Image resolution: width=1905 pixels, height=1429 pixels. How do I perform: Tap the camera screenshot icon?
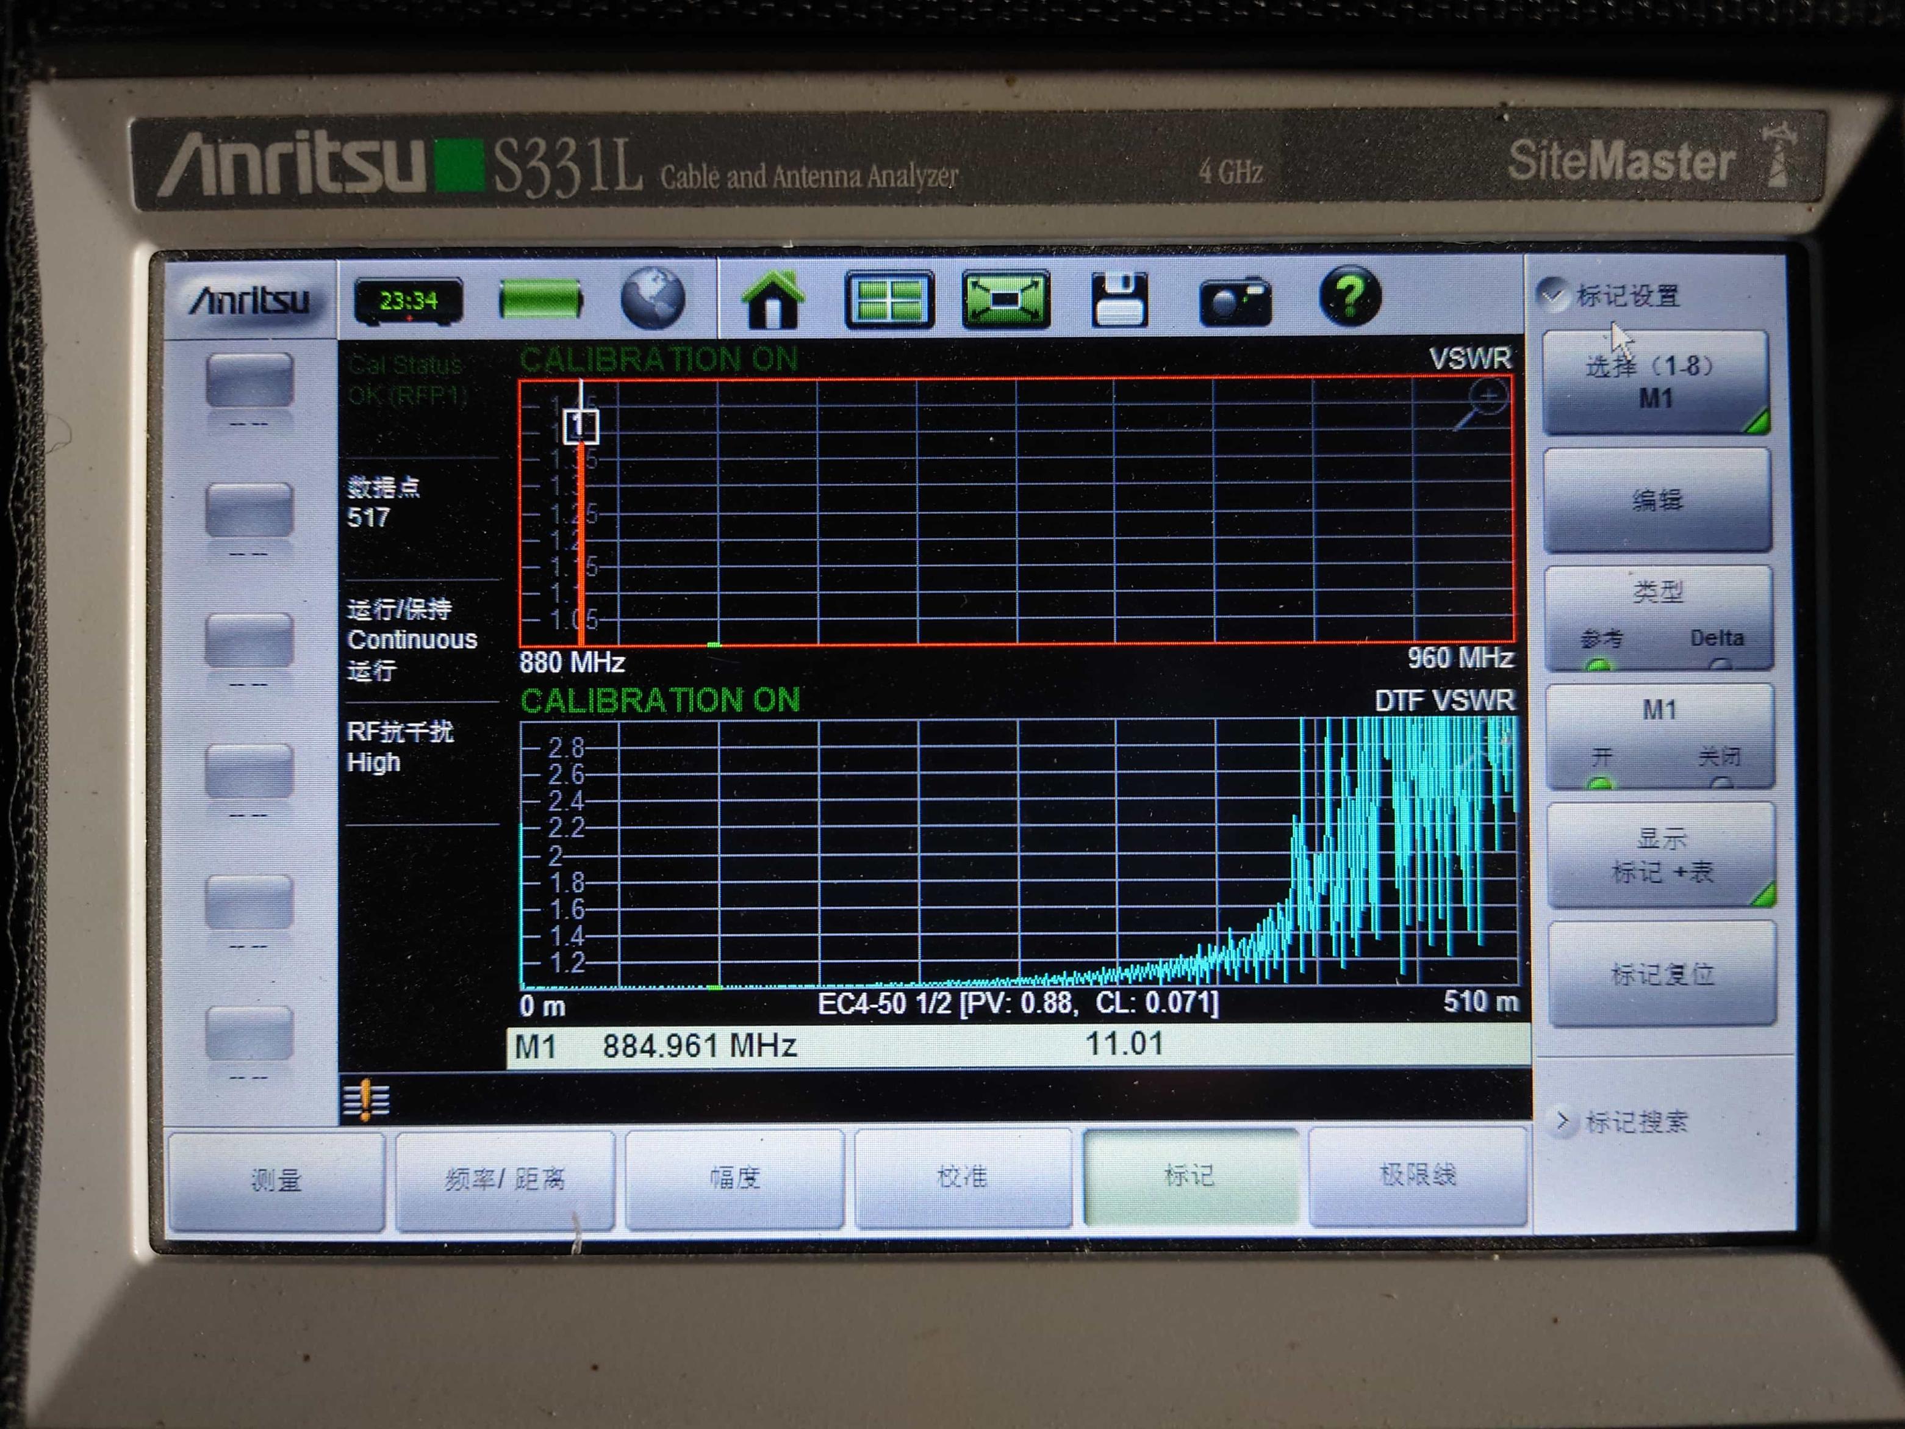(x=1235, y=301)
